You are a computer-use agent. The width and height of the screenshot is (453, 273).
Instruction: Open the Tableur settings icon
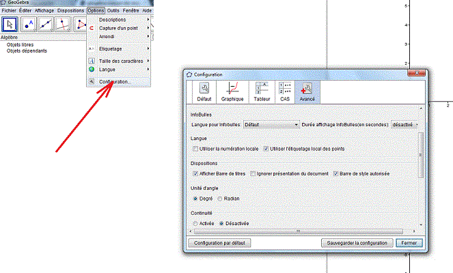click(x=262, y=91)
